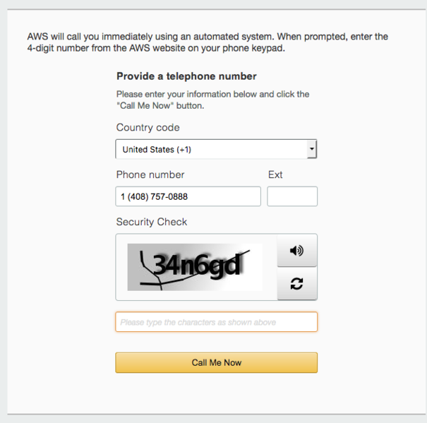Screen dimensions: 427x423
Task: Click the empty space left of the captcha image
Action: pyautogui.click(x=121, y=267)
